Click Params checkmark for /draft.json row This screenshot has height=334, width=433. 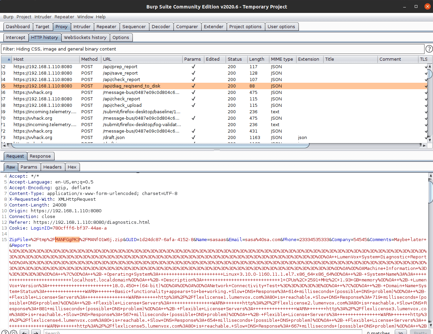[x=193, y=138]
